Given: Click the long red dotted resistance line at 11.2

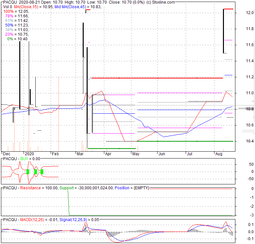Looking at the screenshot, I should (158, 78).
